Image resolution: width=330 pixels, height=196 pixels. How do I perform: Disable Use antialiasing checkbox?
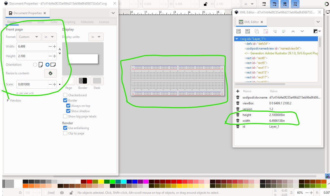pos(65,128)
